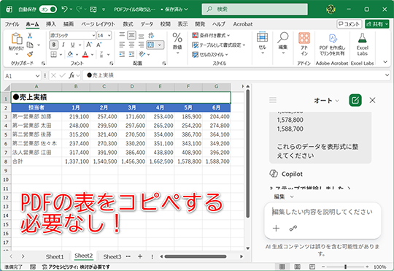
Task: Toggle Merge and Center button
Action: (x=151, y=45)
